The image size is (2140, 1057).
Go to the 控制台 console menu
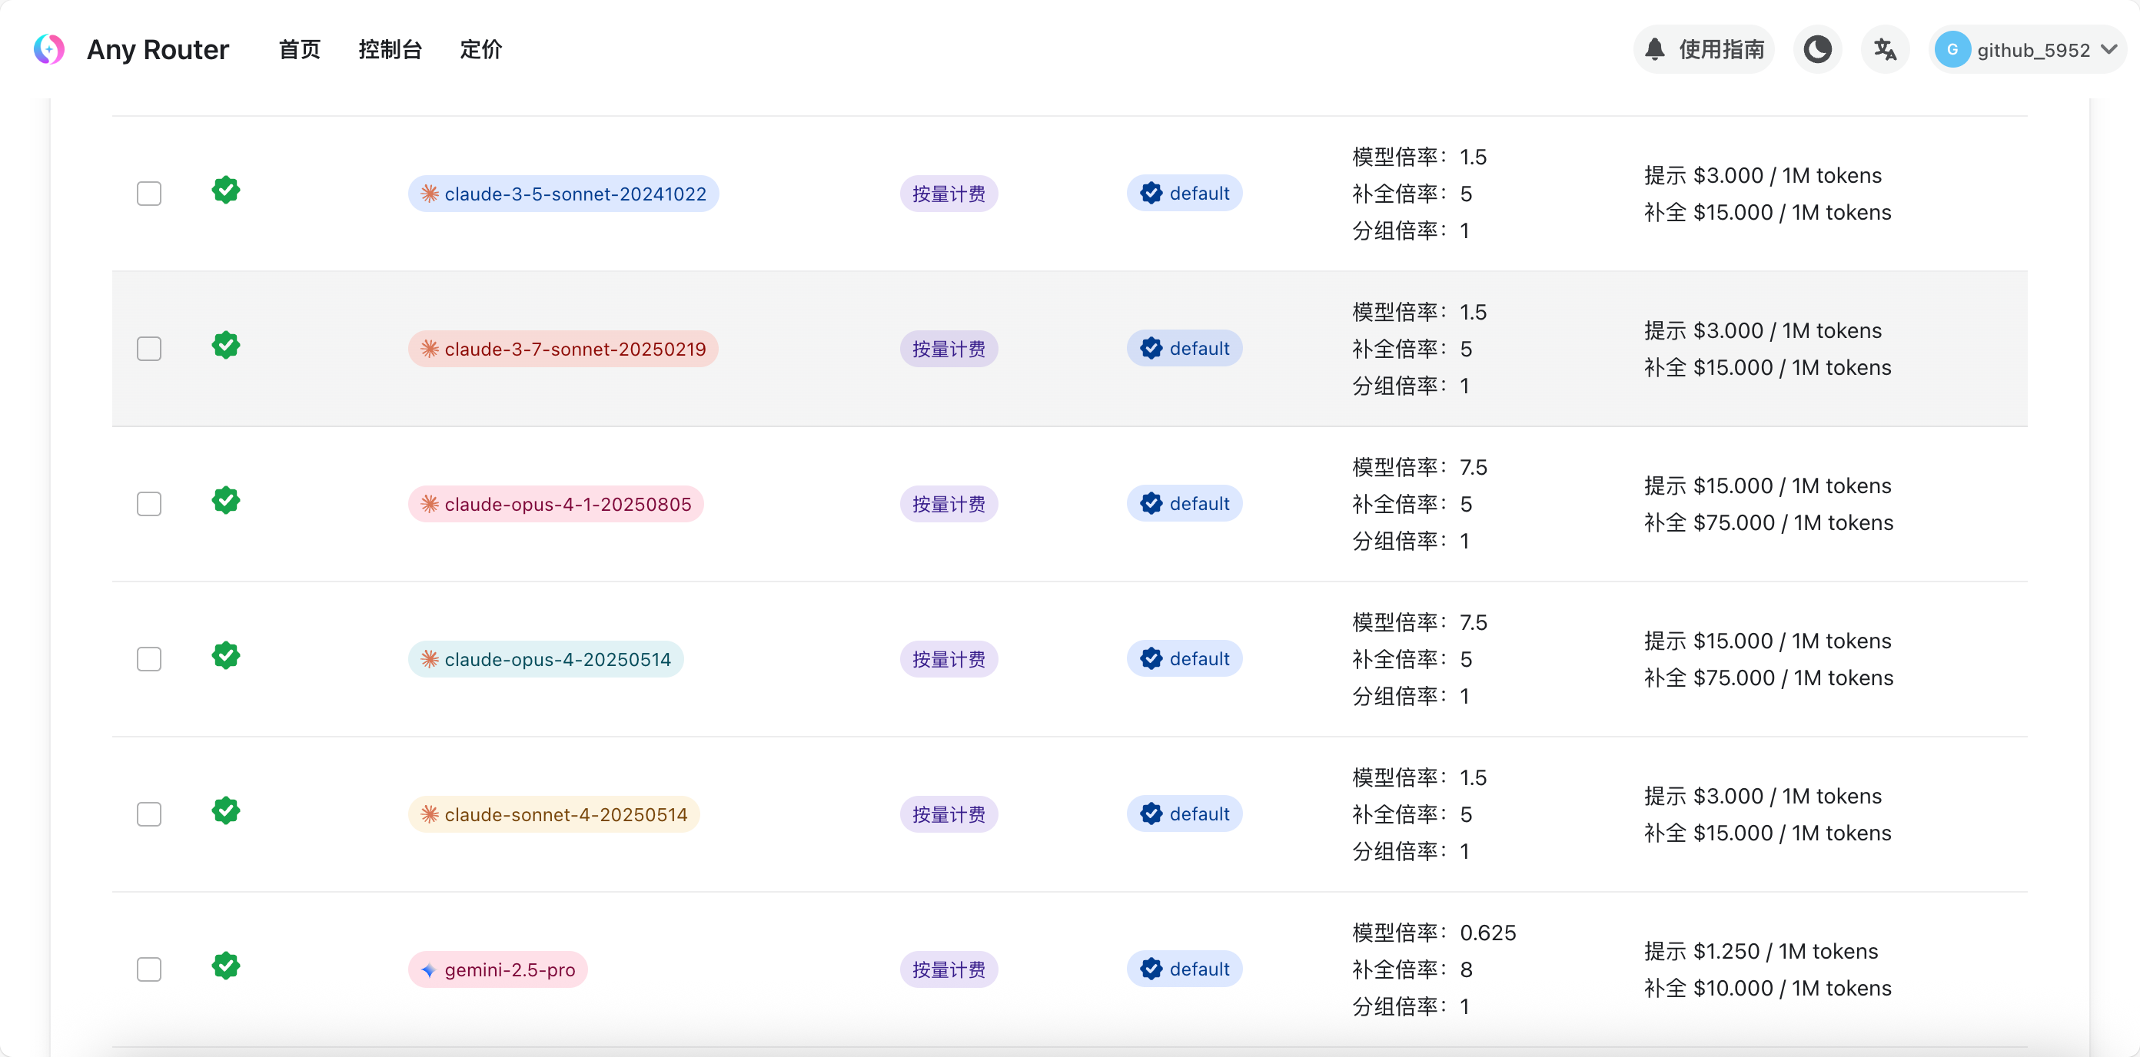pyautogui.click(x=390, y=50)
